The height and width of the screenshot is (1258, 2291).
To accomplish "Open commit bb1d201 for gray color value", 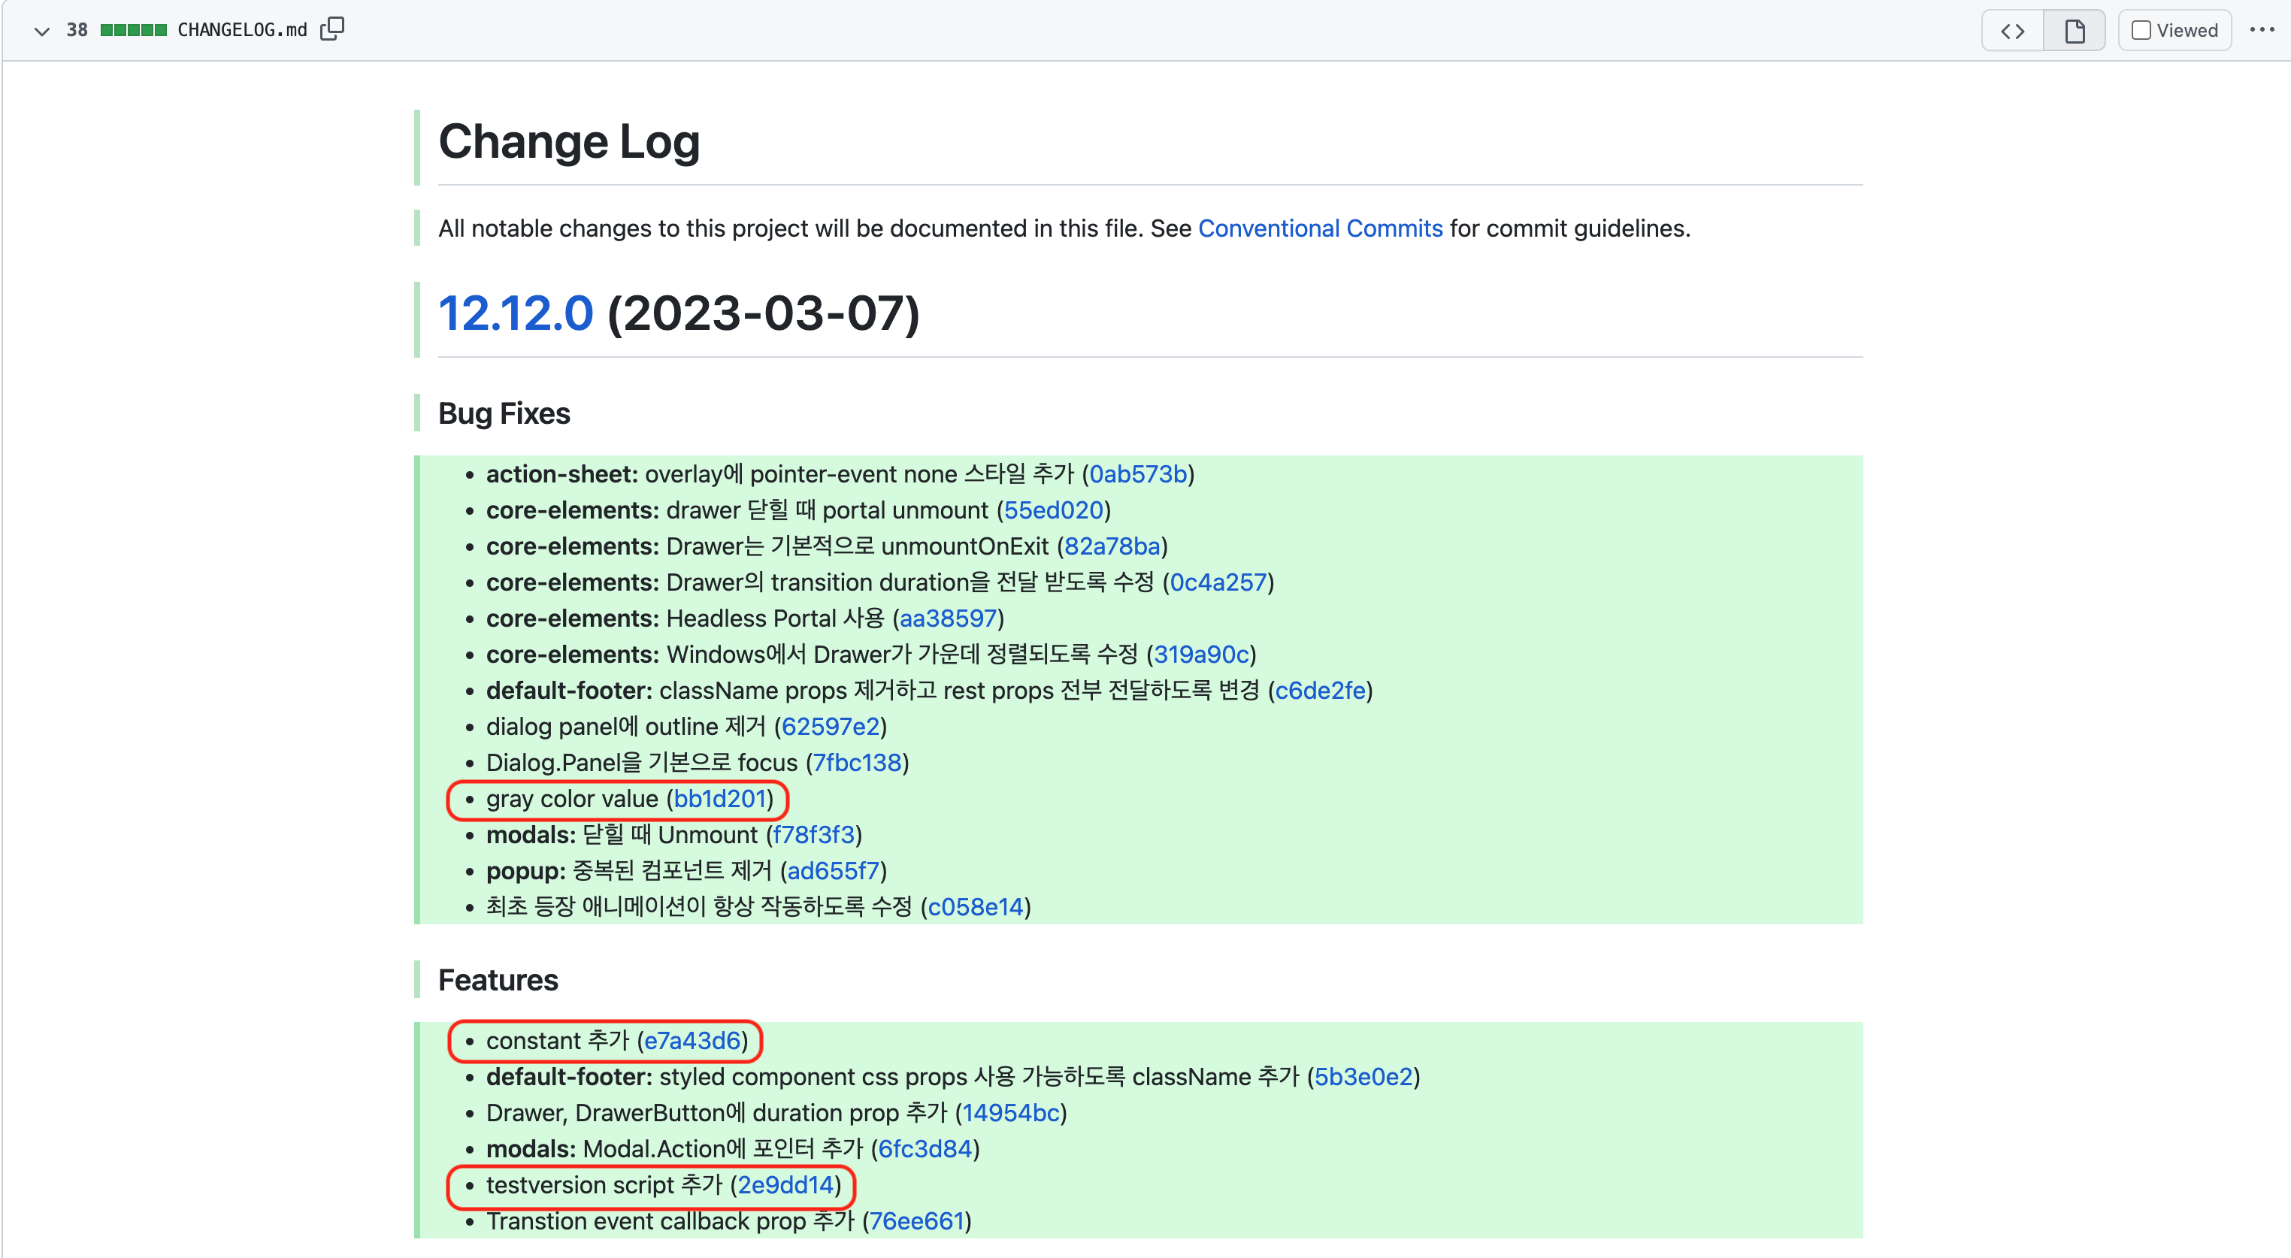I will click(719, 798).
